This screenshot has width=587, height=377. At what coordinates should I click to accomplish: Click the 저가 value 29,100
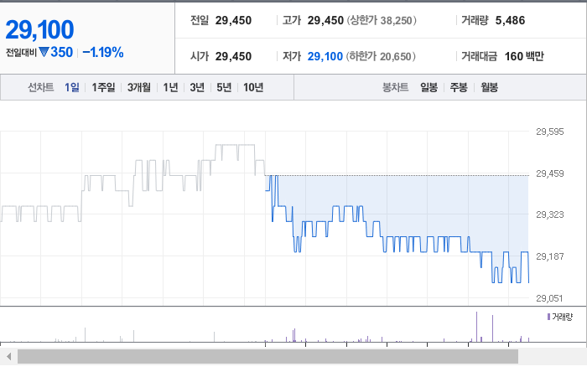coord(325,56)
